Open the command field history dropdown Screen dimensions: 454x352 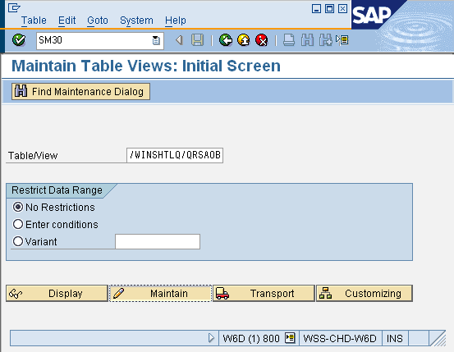156,40
